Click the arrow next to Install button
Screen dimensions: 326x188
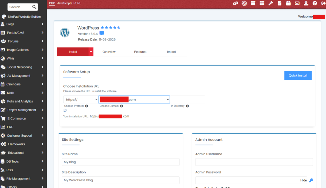coord(91,52)
